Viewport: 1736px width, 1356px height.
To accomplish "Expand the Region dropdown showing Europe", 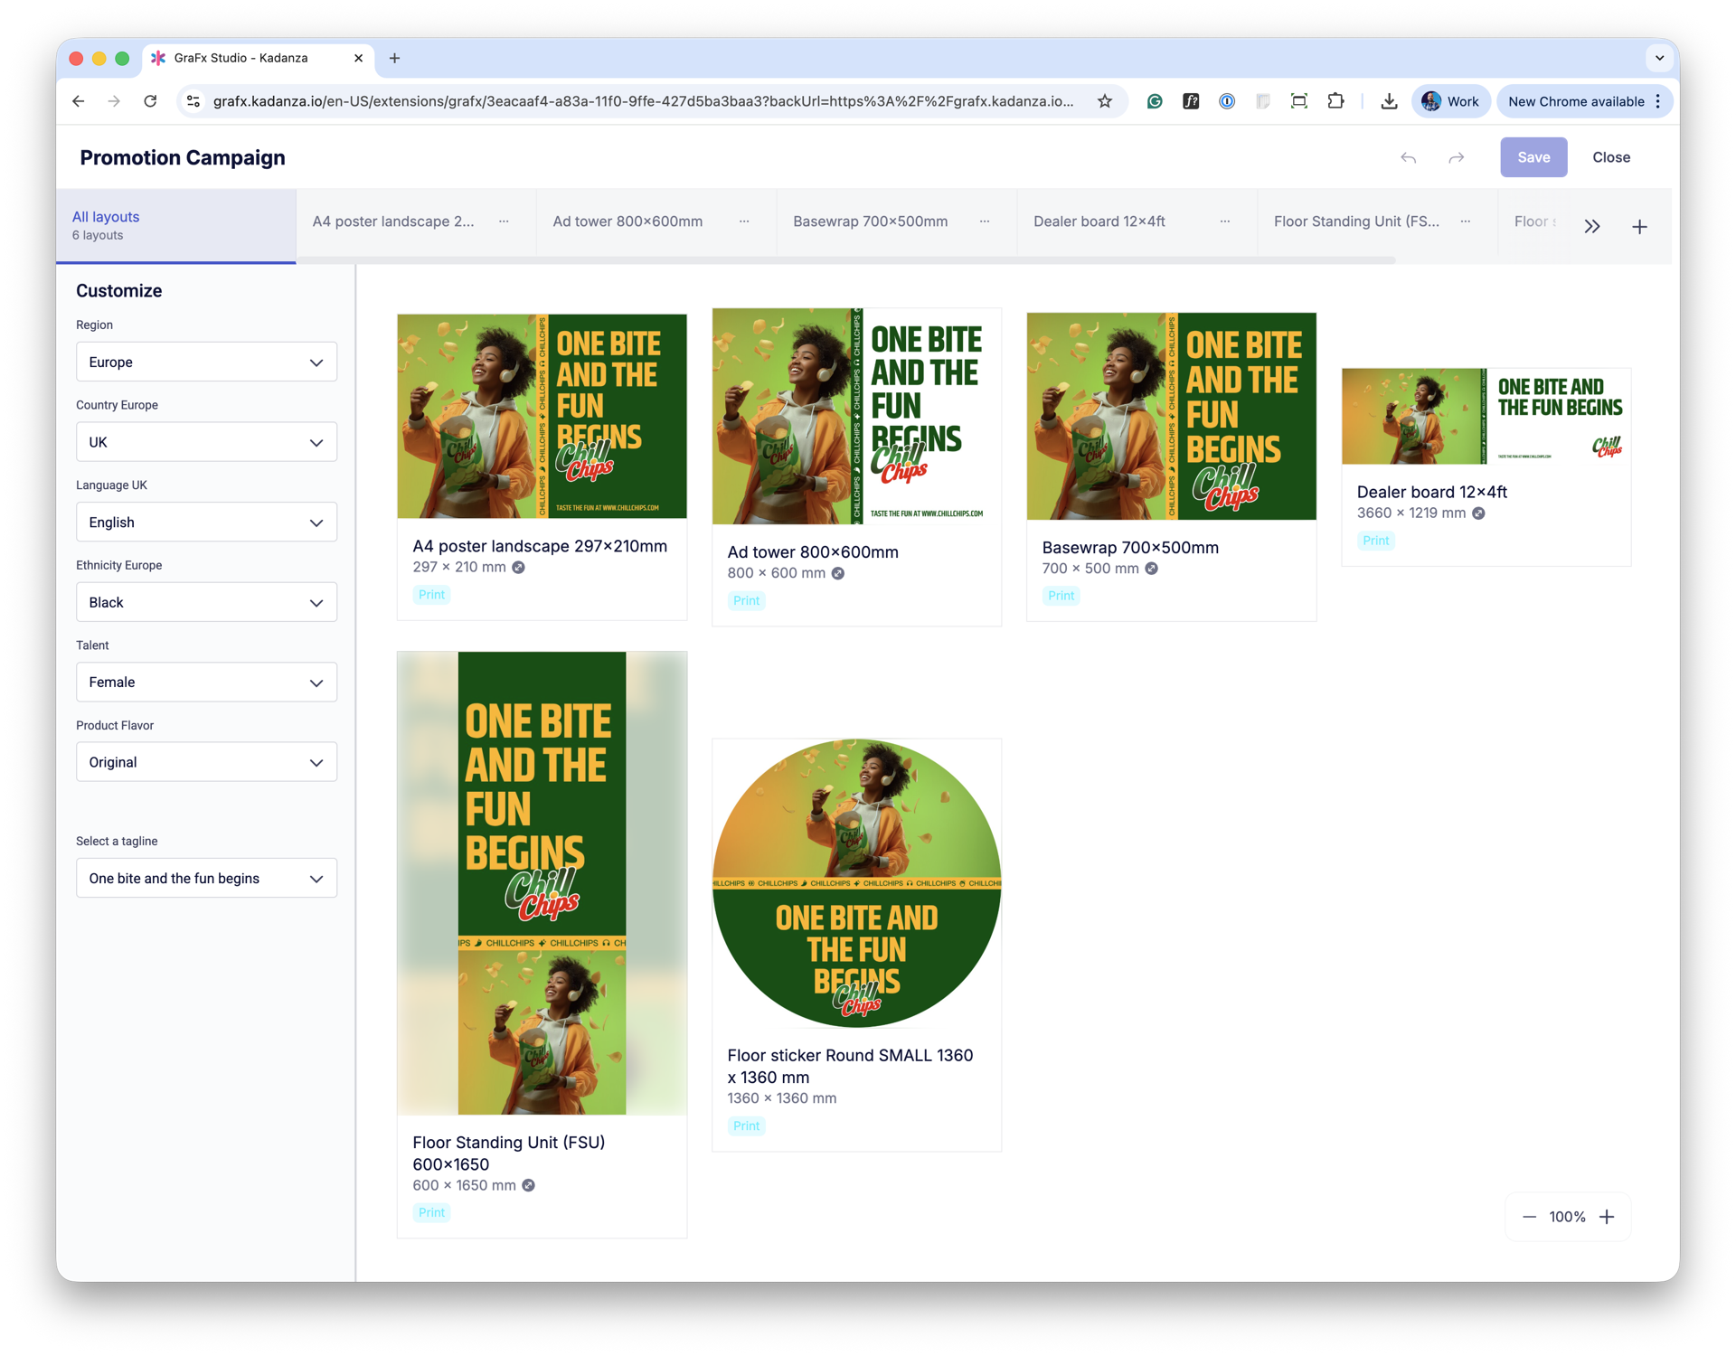I will (x=206, y=362).
